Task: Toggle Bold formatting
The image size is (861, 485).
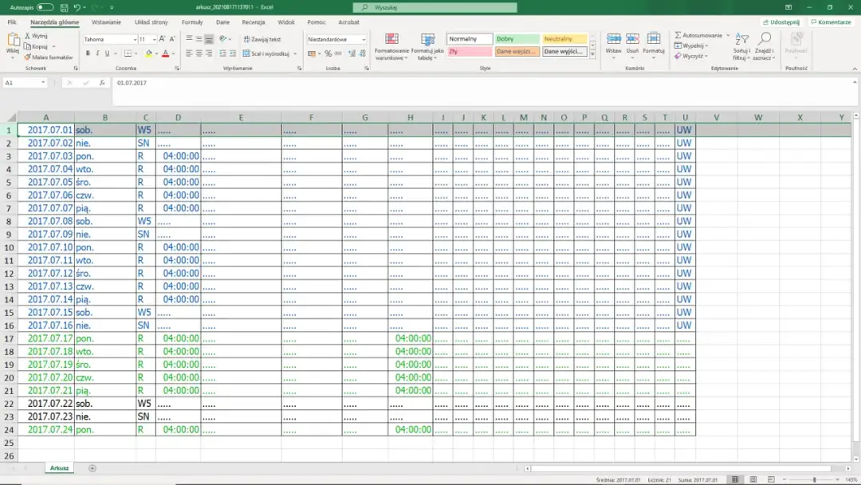Action: pos(87,53)
